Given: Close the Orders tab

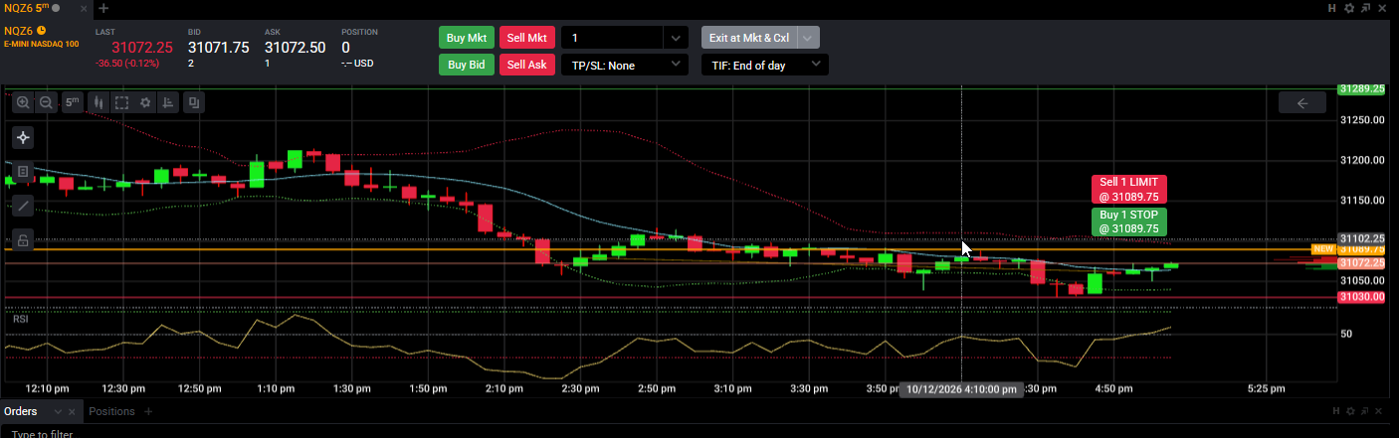Looking at the screenshot, I should 74,411.
